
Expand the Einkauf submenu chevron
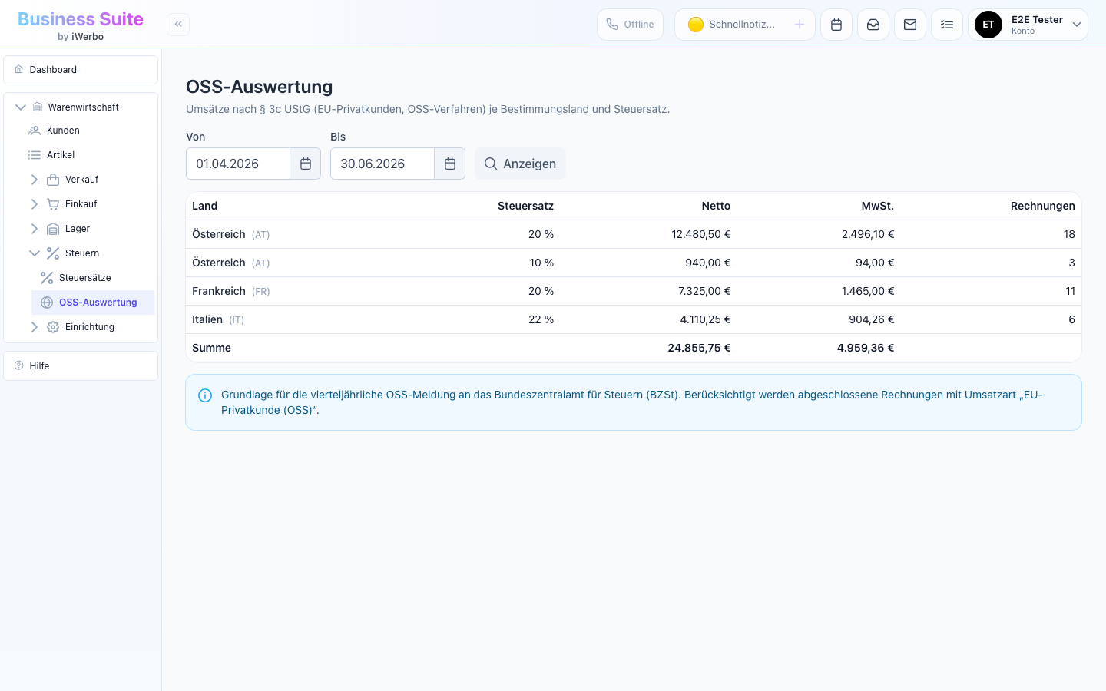tap(35, 204)
